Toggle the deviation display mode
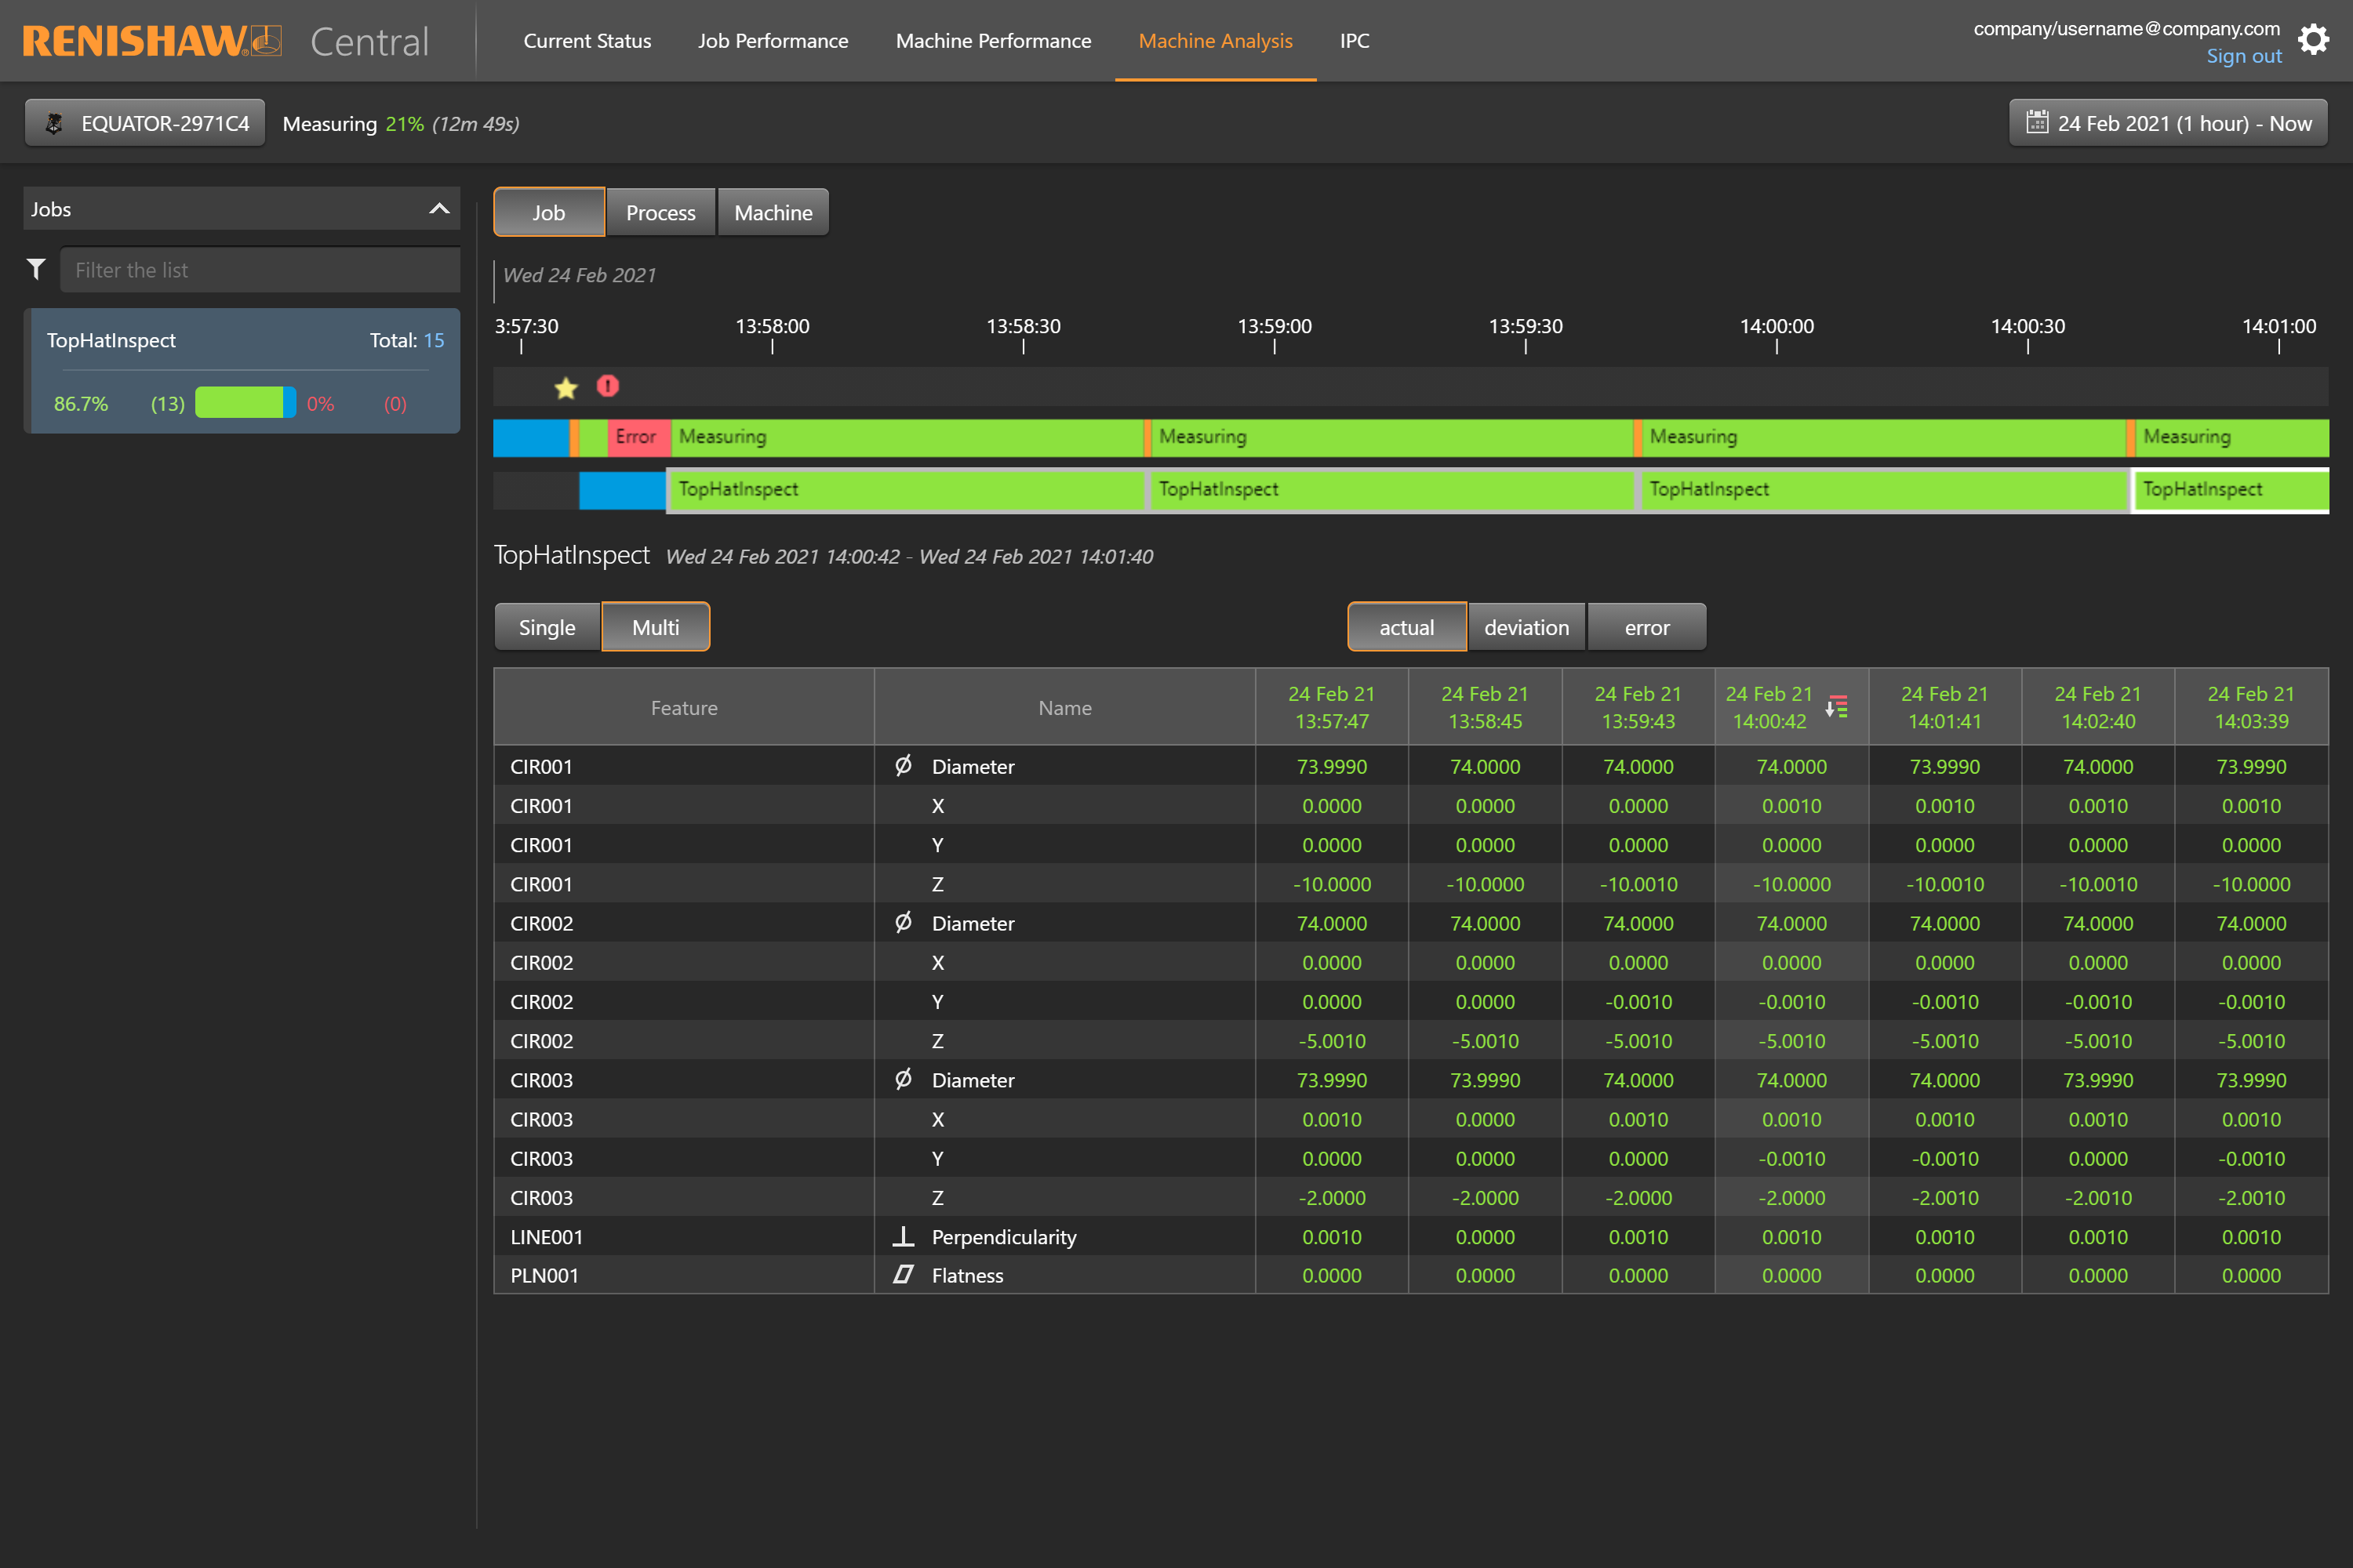This screenshot has width=2353, height=1568. click(x=1526, y=627)
